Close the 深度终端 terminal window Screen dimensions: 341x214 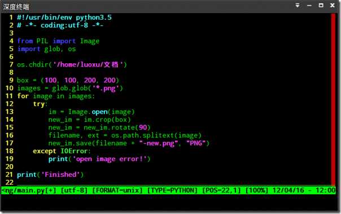coord(333,6)
